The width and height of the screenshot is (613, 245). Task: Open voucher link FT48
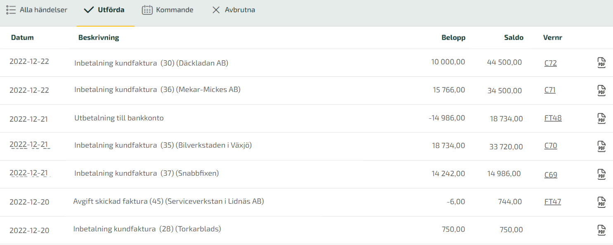click(x=553, y=118)
